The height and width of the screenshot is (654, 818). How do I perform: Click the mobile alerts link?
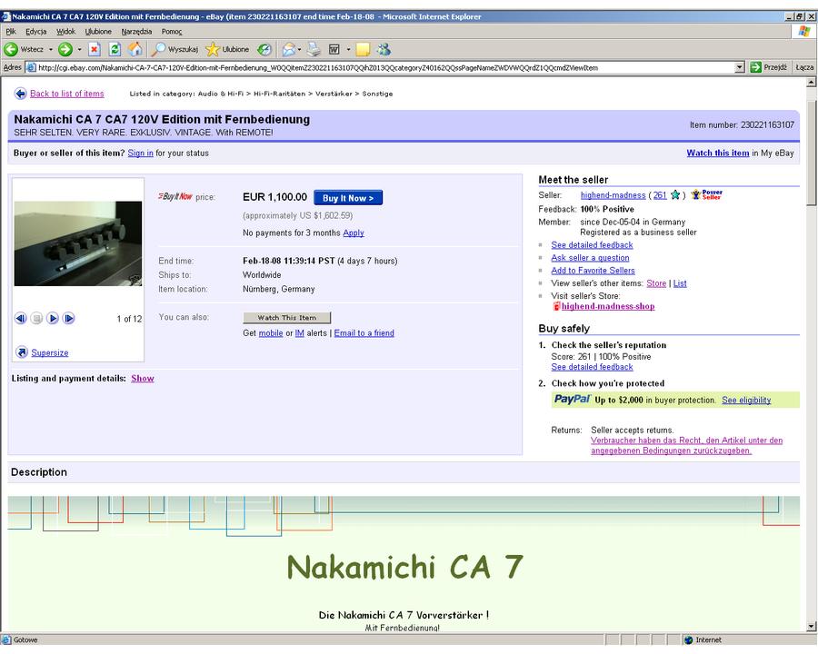tap(271, 332)
